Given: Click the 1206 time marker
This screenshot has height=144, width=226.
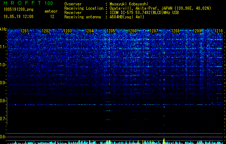Looking at the screenshot, I should pyautogui.click(x=133, y=31).
